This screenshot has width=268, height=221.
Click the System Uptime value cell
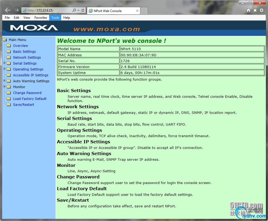tap(192, 73)
